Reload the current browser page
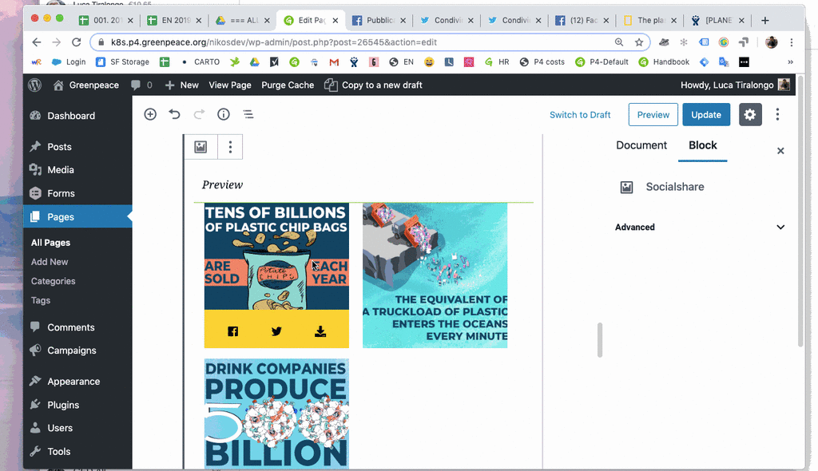 (x=76, y=42)
